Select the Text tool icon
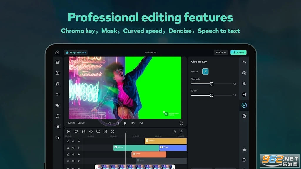Viewport: 301px width, 169px height. (x=57, y=94)
